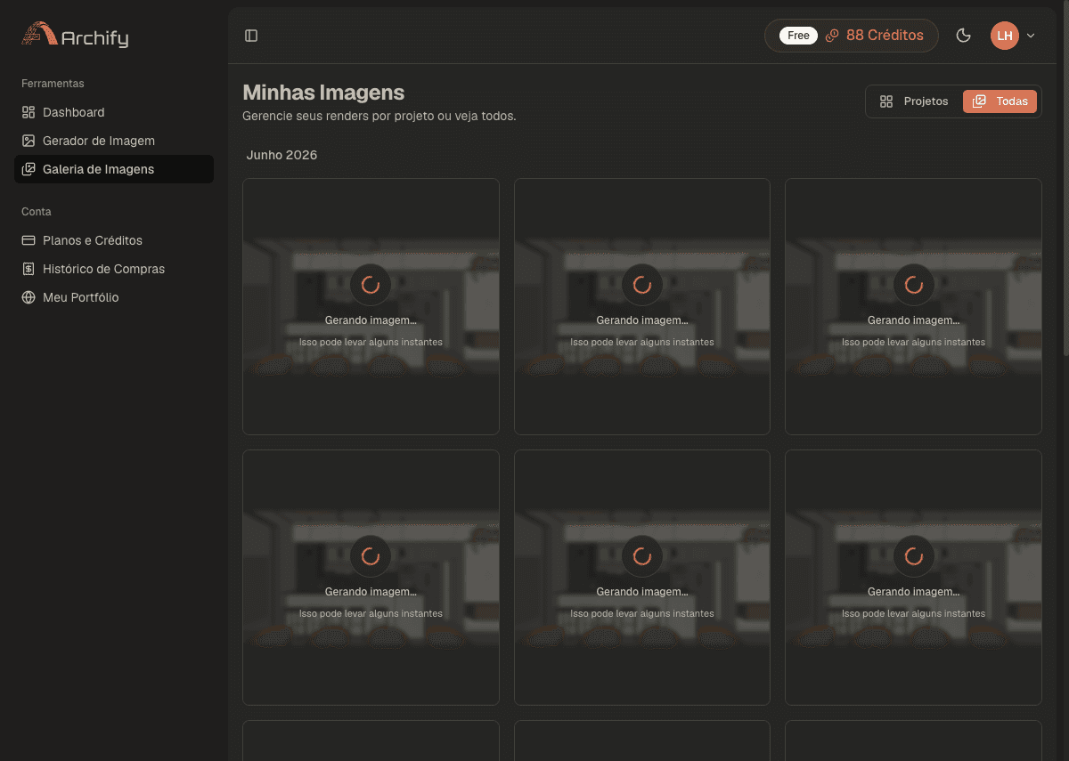Open Galeria de Imagens page
Screen dimensions: 1069x761
click(x=114, y=169)
